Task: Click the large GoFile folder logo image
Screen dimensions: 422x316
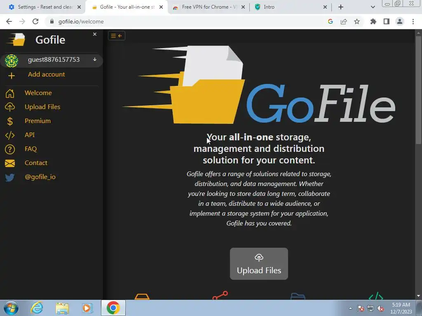Action: [x=259, y=85]
